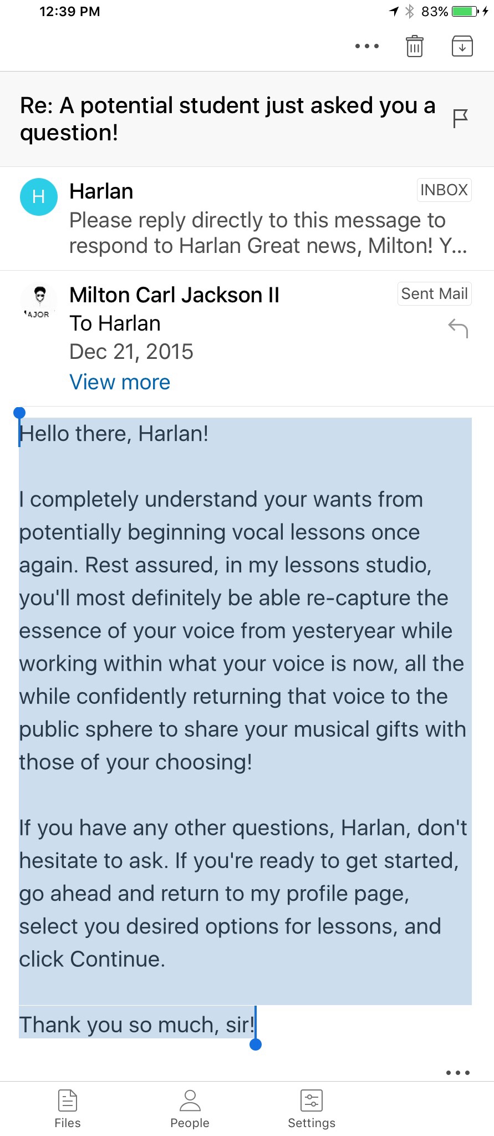Open Harlan's avatar circle
Viewport: 494px width, 1136px height.
coord(39,197)
